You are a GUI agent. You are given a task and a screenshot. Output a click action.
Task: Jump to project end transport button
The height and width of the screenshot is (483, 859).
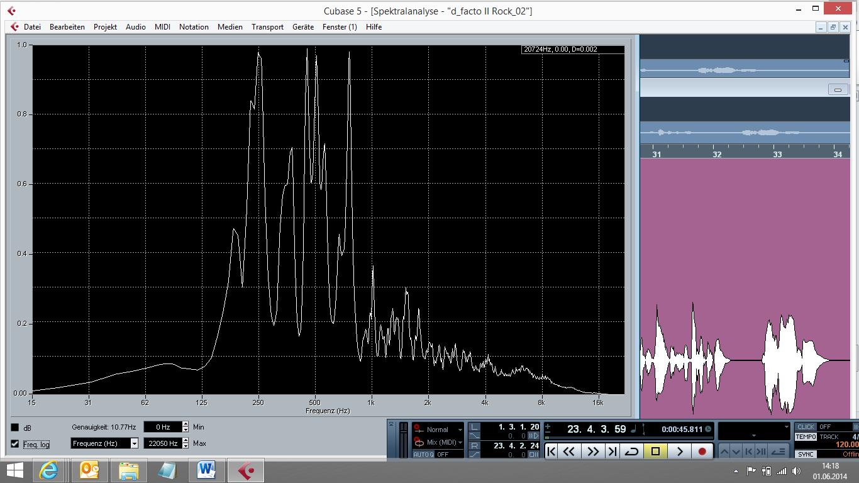point(612,451)
